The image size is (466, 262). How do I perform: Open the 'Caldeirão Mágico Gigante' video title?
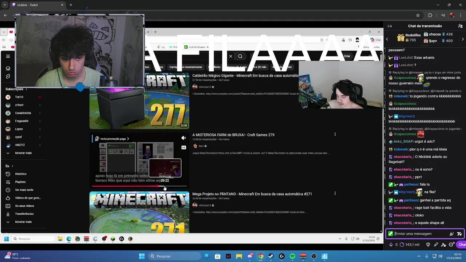pos(245,76)
